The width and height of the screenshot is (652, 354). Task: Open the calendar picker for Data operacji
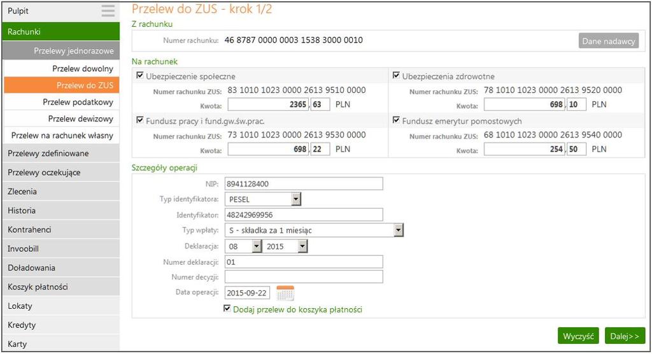(285, 293)
